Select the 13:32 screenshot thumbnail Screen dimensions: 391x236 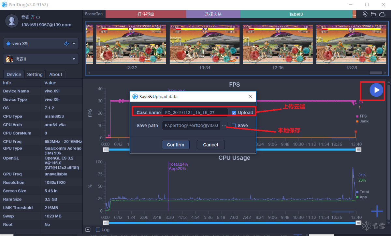[x=131, y=45]
